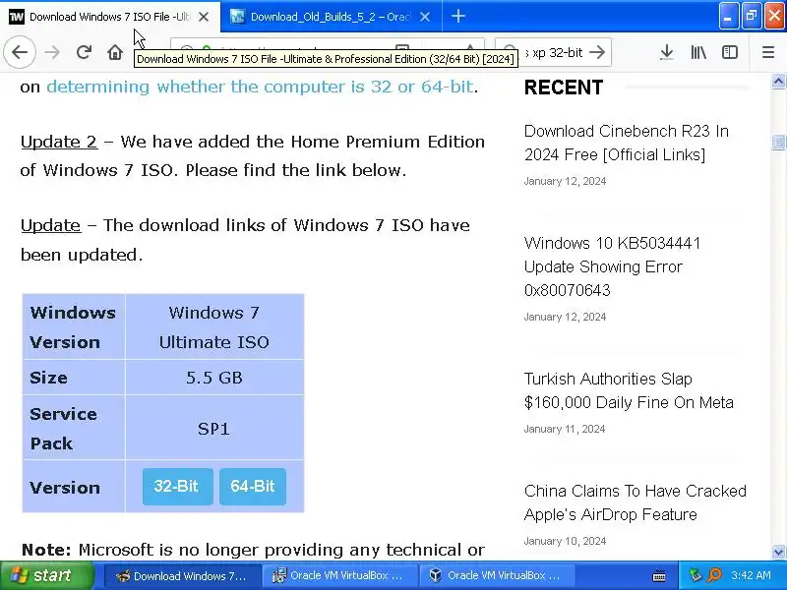Download the 64-Bit Windows 7 ISO
The image size is (787, 590).
coord(253,486)
